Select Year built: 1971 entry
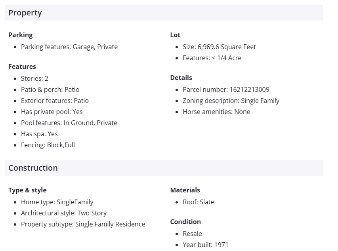The height and width of the screenshot is (251, 338). 205,245
